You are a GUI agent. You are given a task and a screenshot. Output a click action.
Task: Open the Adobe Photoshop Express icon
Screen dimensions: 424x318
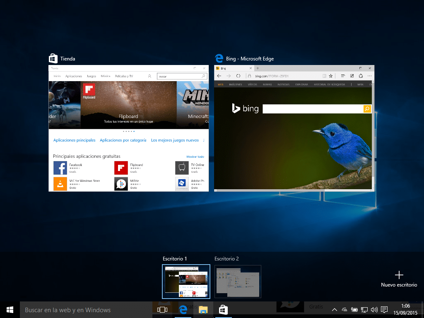[182, 184]
